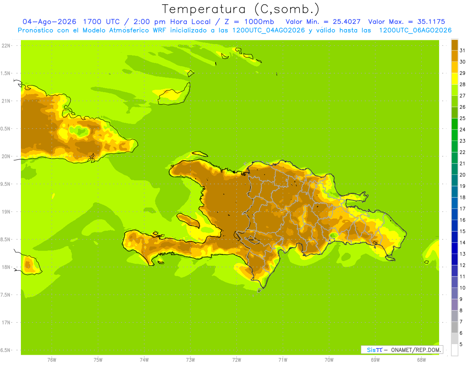Click the legend value "25"

462,118
